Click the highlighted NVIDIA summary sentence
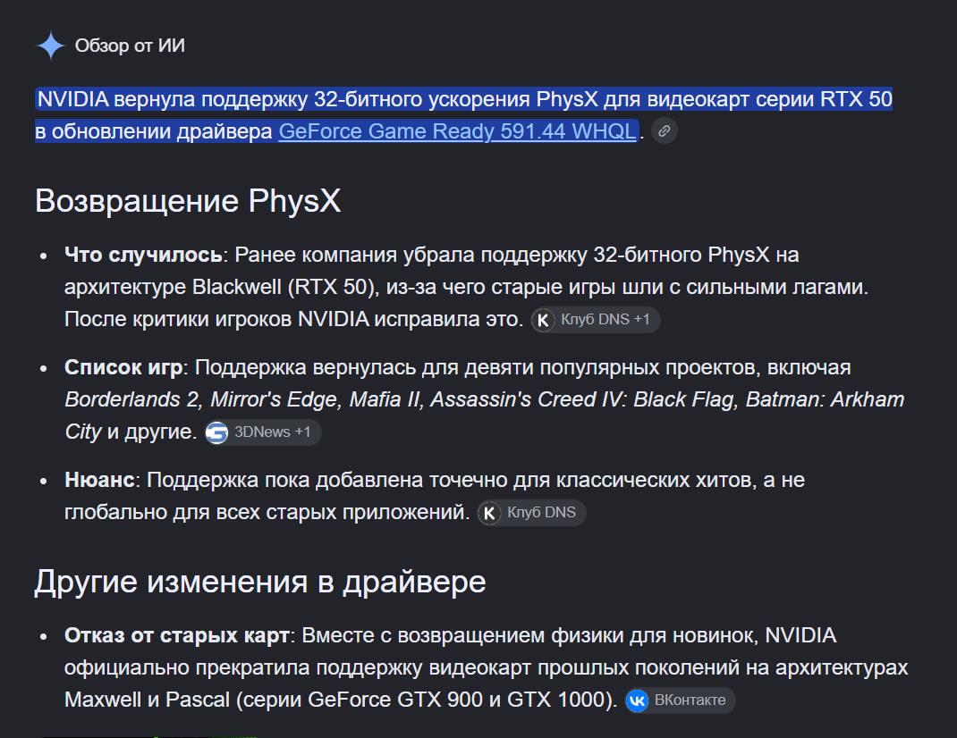The image size is (957, 738). (464, 114)
